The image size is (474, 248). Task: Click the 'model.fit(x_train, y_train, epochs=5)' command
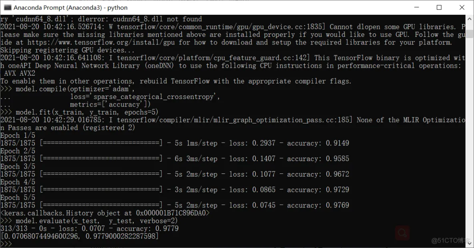(x=87, y=112)
